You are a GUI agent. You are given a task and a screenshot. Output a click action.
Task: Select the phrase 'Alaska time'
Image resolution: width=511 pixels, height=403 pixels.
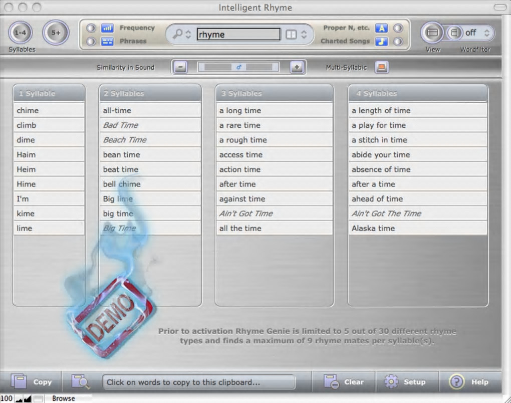point(418,228)
